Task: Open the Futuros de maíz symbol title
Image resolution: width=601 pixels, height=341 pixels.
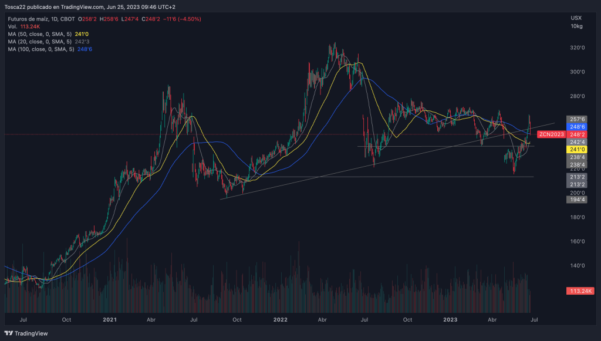Action: click(26, 19)
